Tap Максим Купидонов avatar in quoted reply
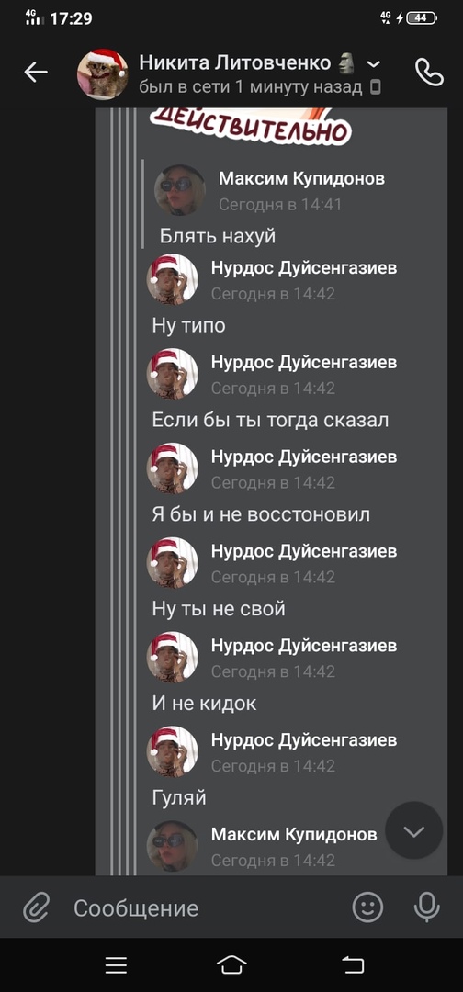This screenshot has height=992, width=463. pos(180,190)
